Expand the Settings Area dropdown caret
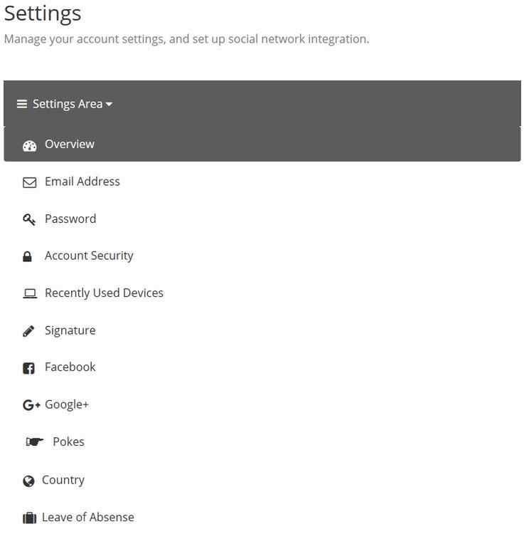The image size is (524, 534). (109, 105)
